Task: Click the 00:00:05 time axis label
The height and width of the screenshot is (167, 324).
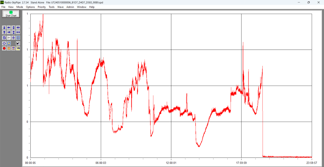Action: tap(31, 163)
